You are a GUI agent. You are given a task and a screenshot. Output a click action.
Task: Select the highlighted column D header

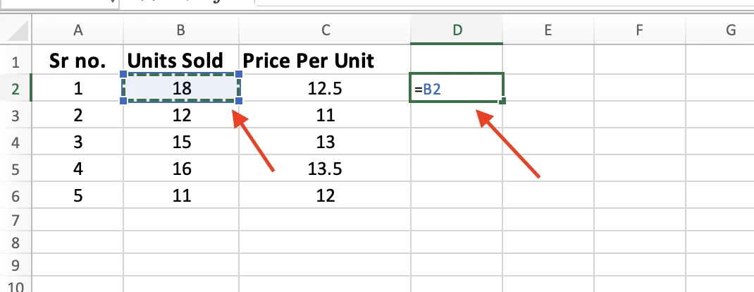click(457, 31)
